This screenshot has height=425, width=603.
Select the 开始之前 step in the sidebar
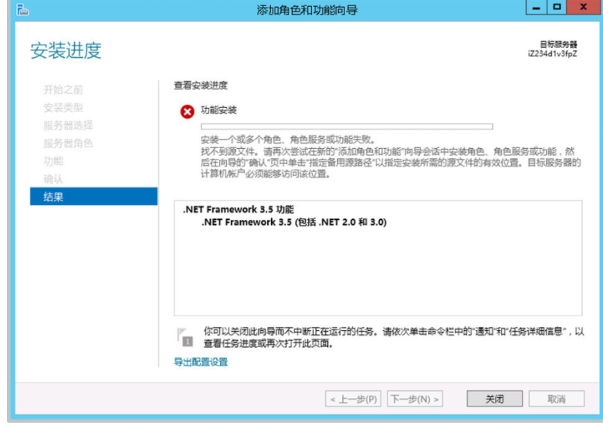coord(63,90)
